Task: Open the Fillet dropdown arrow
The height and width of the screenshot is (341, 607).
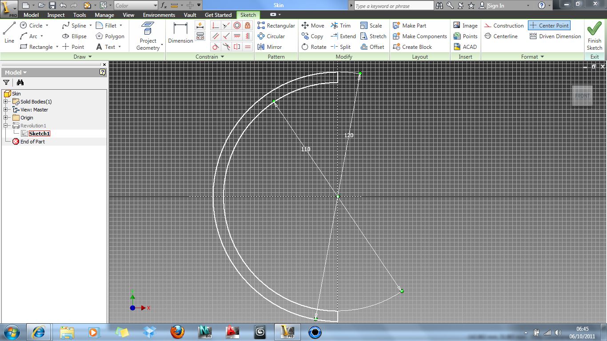Action: 120,25
